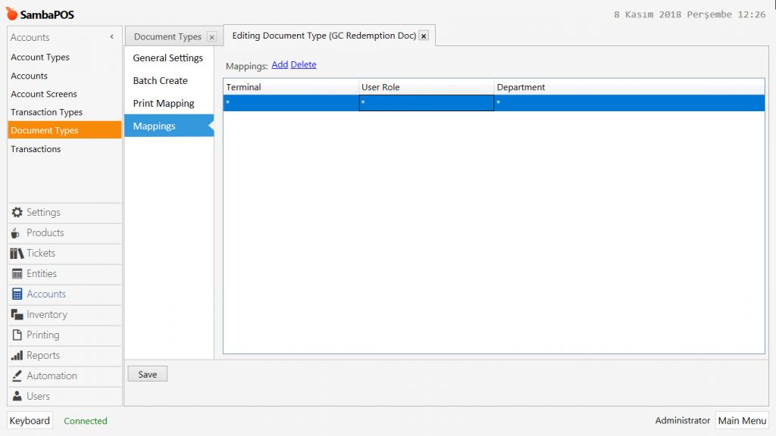Select the Entities building icon
The image size is (776, 436).
coord(17,274)
